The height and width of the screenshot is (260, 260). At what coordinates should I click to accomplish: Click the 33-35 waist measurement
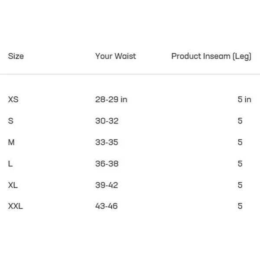coord(107,142)
